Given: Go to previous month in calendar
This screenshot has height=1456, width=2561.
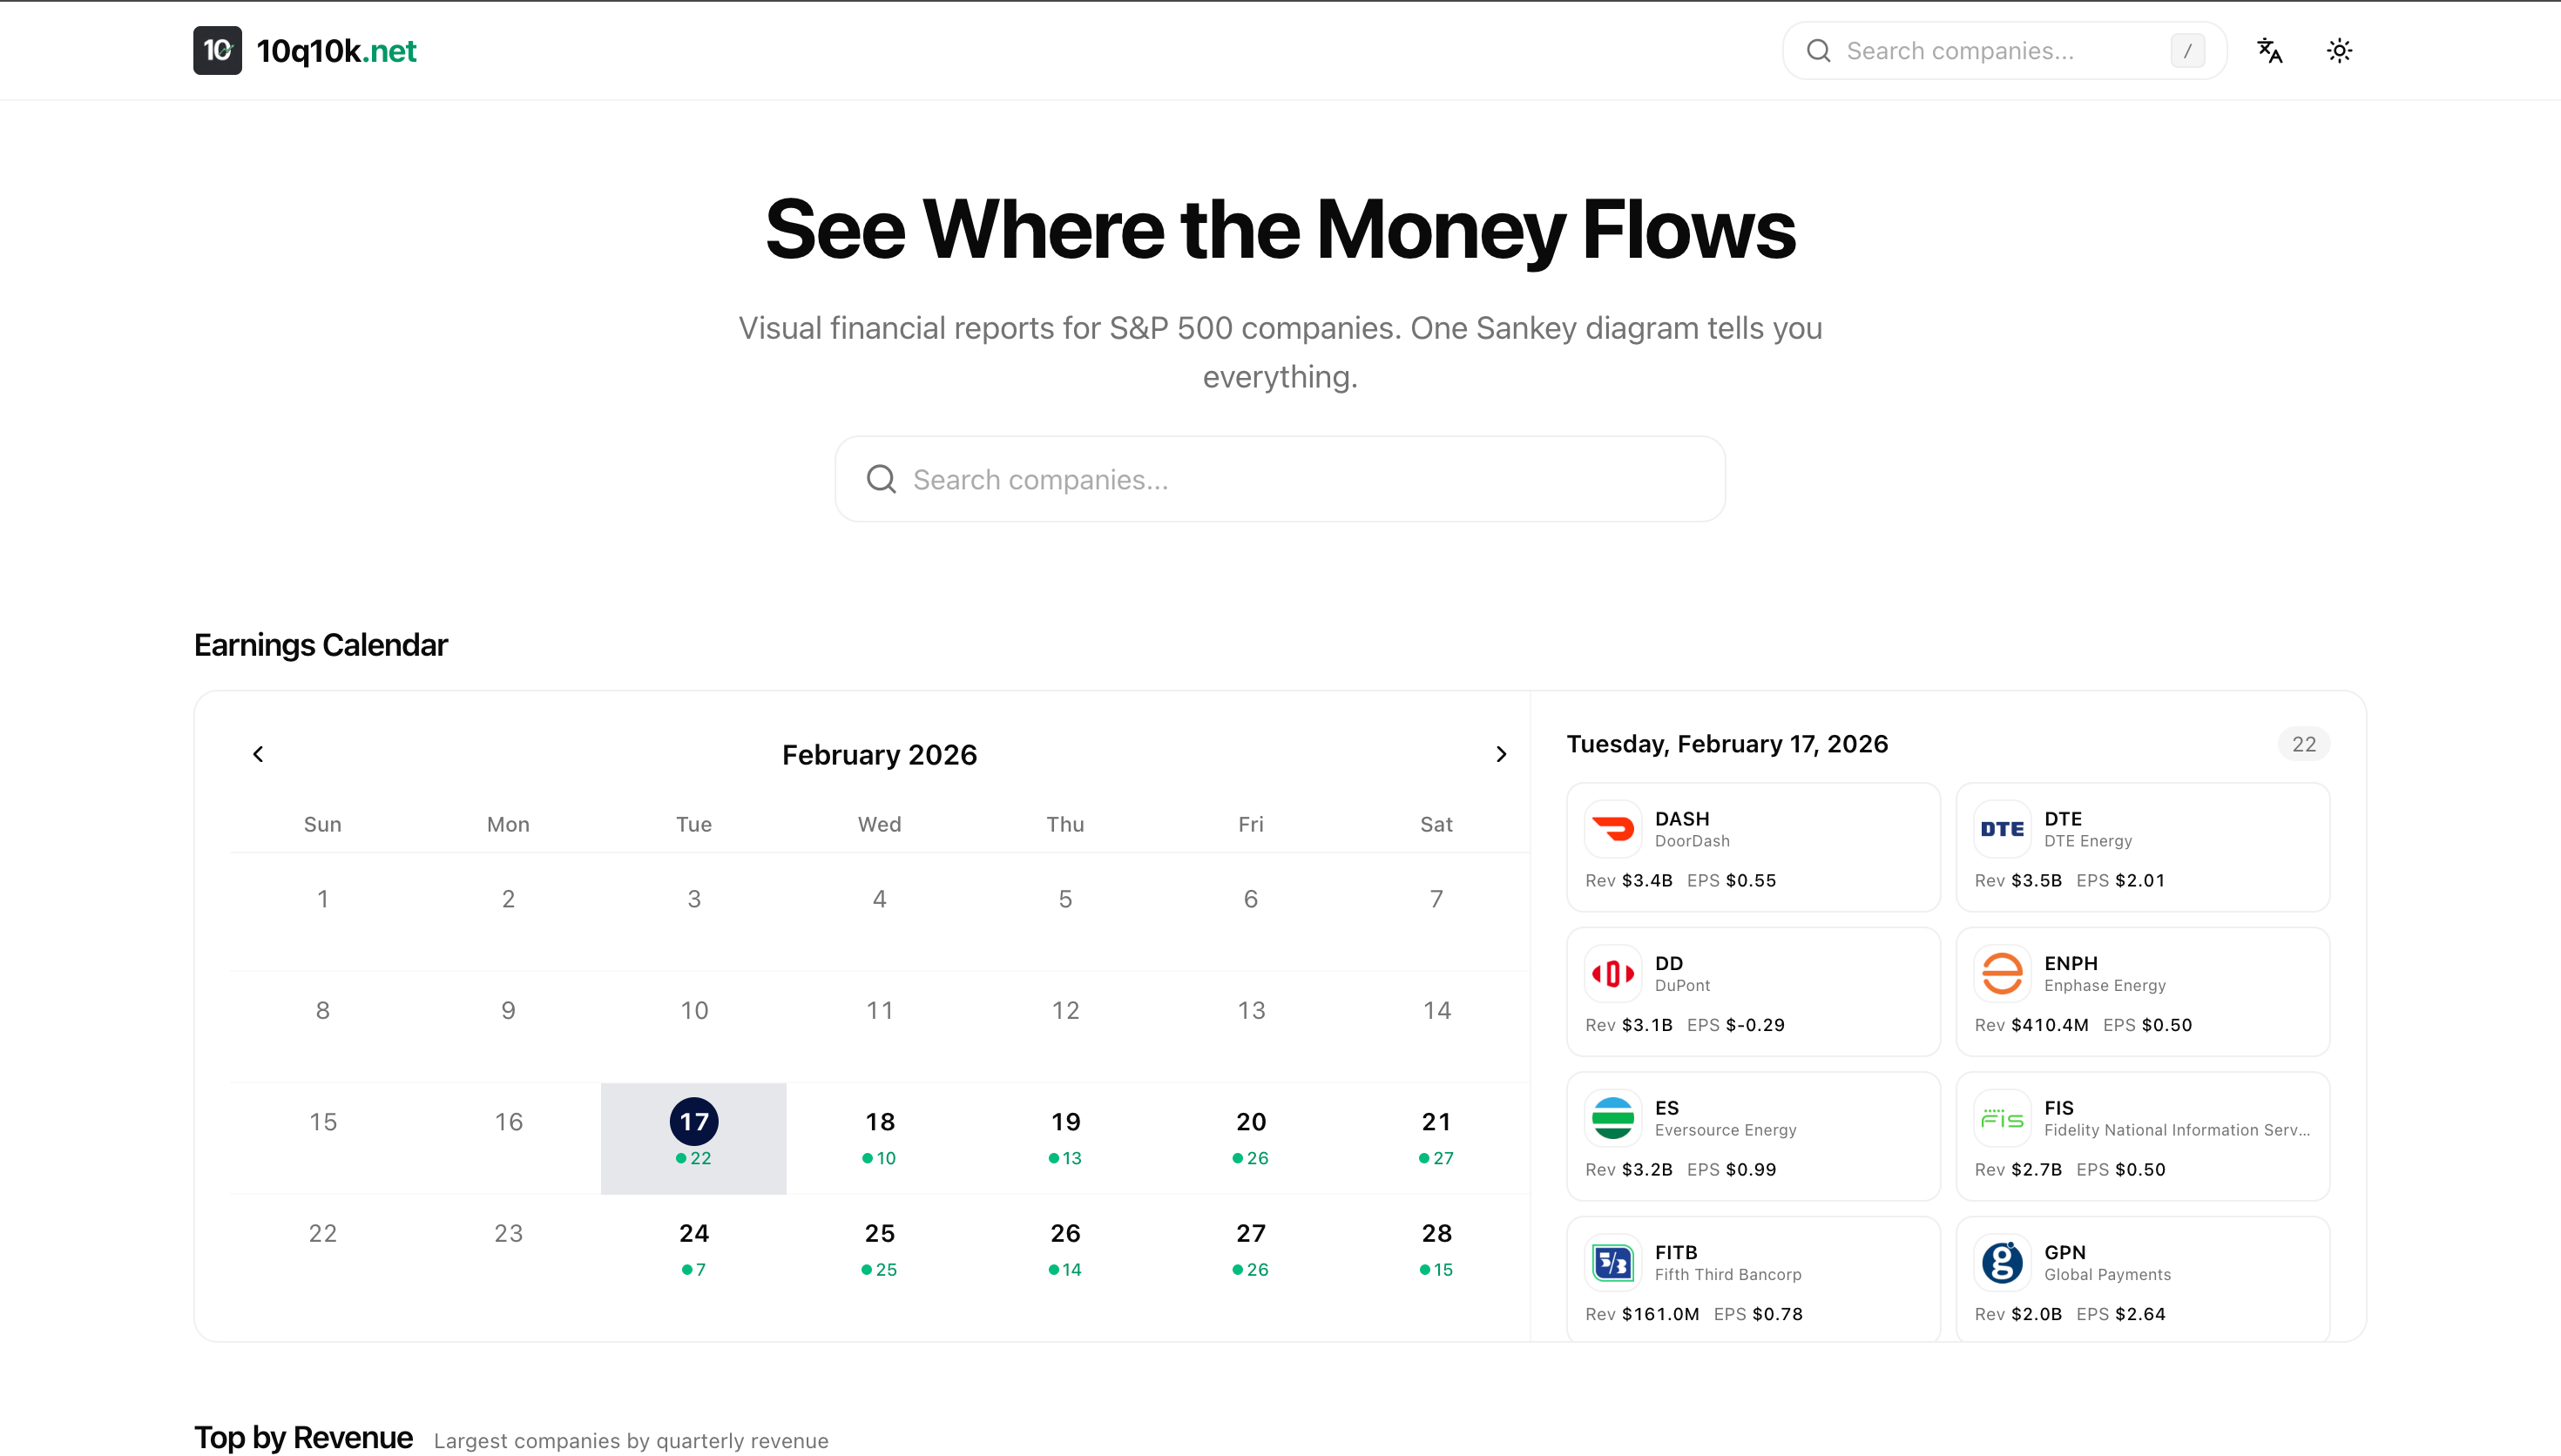Looking at the screenshot, I should pos(258,754).
